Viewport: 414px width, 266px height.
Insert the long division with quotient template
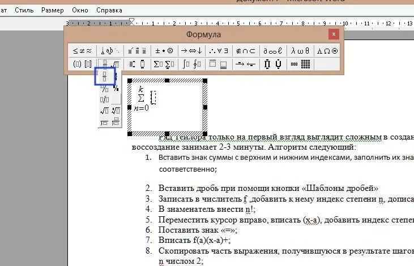coord(116,122)
